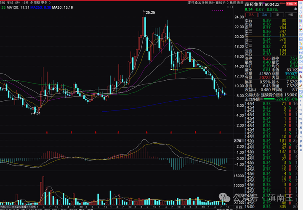Select 季 quarterly period in sidebar
The width and height of the screenshot is (303, 210).
(300, 146)
